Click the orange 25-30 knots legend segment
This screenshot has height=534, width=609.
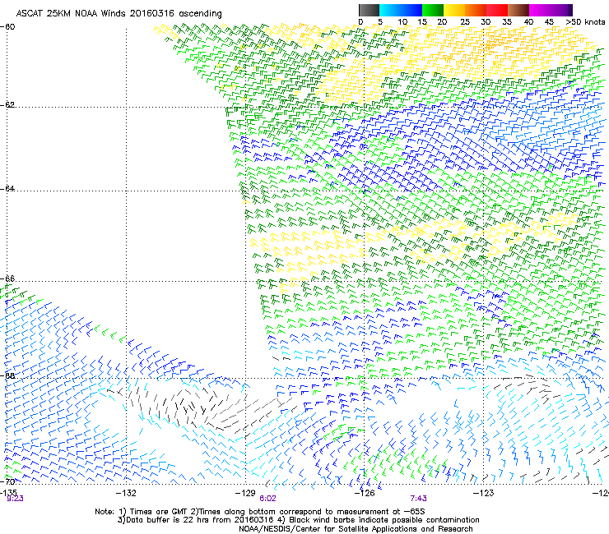coord(476,10)
